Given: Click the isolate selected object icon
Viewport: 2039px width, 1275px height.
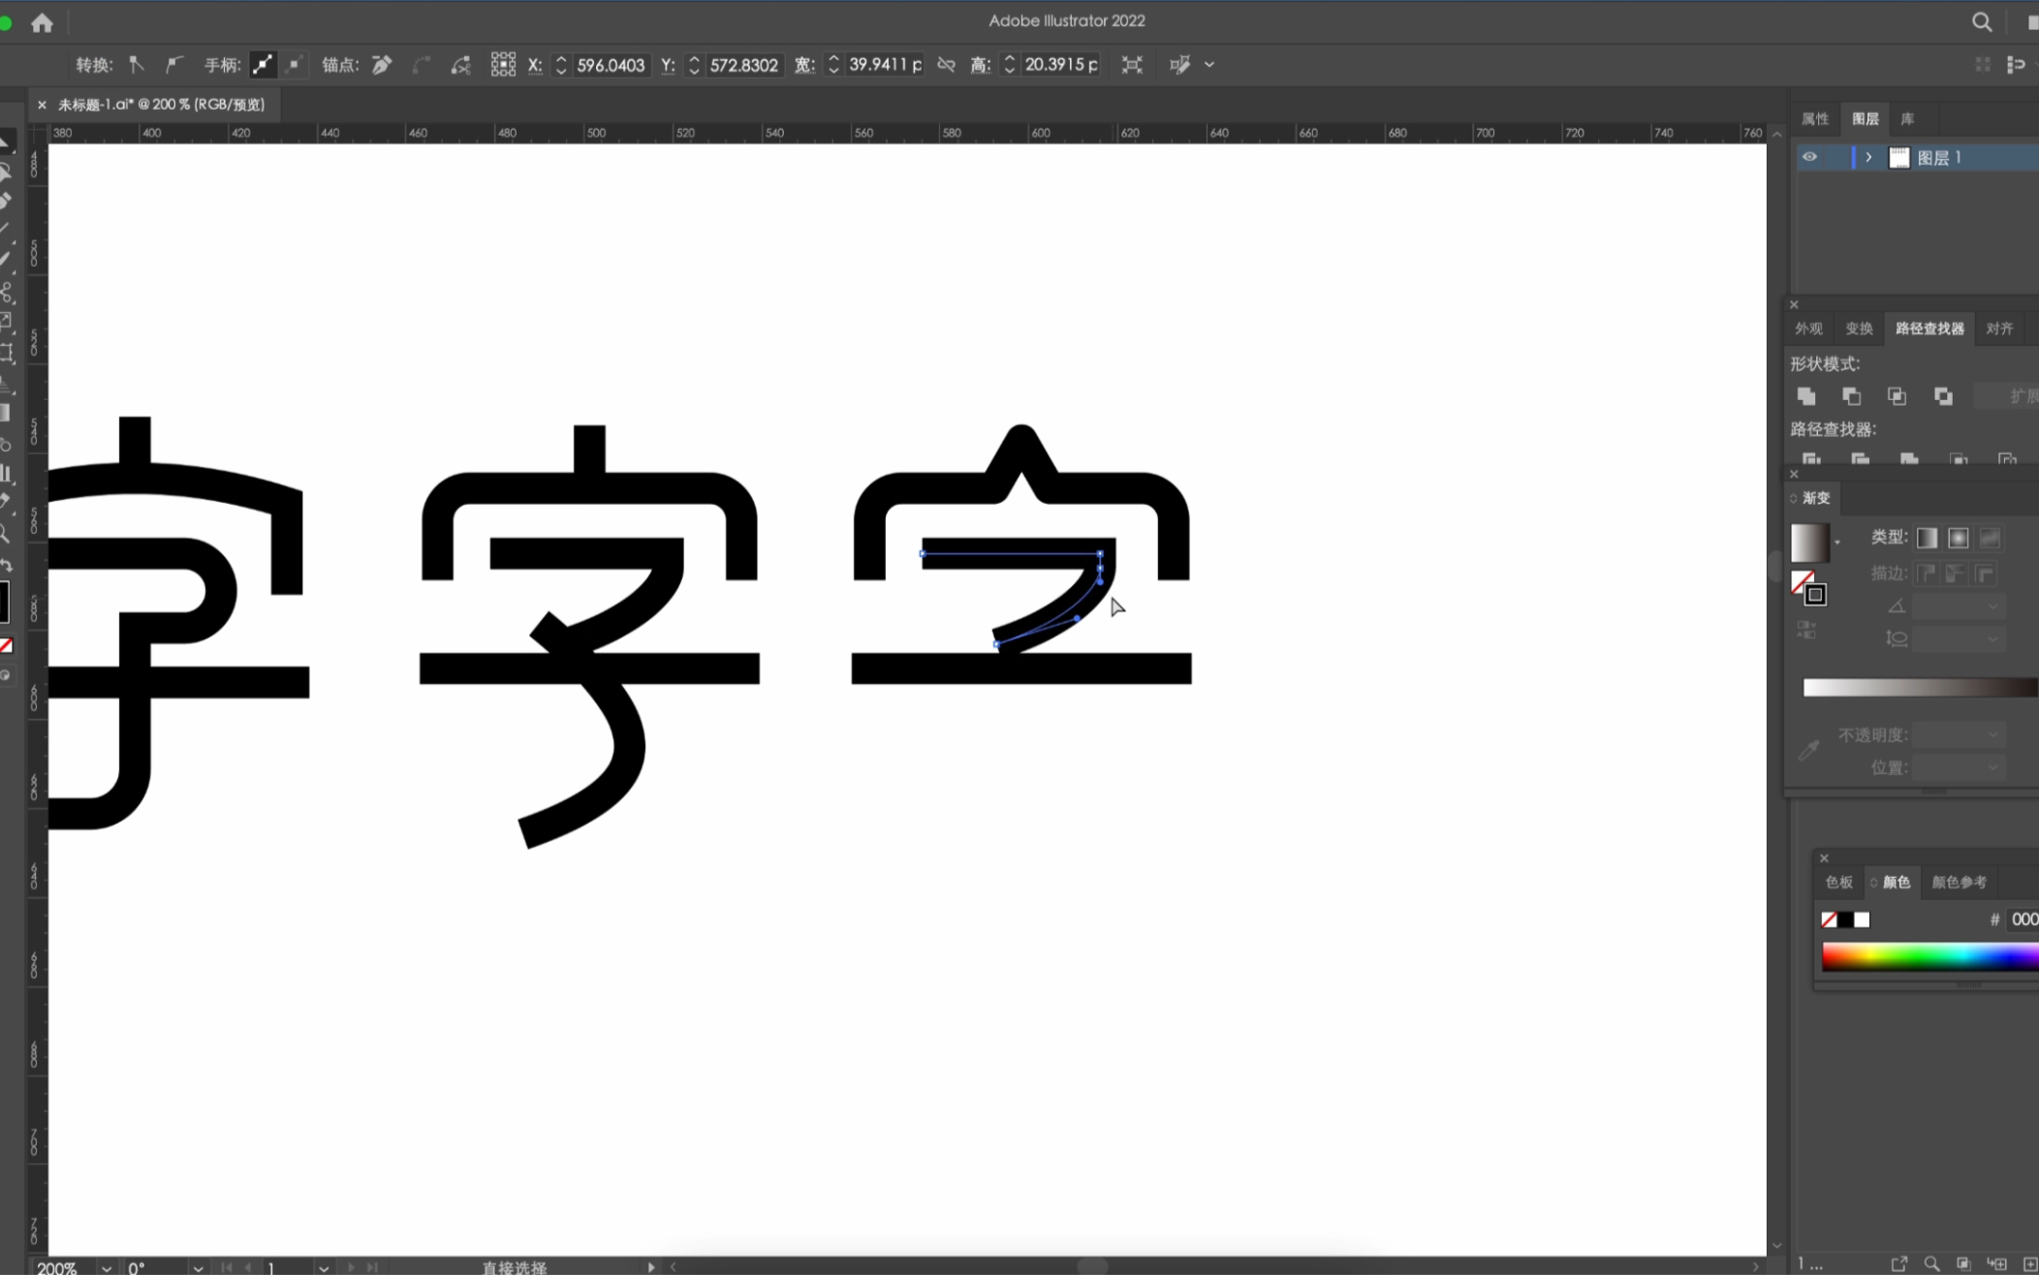Looking at the screenshot, I should tap(1132, 65).
